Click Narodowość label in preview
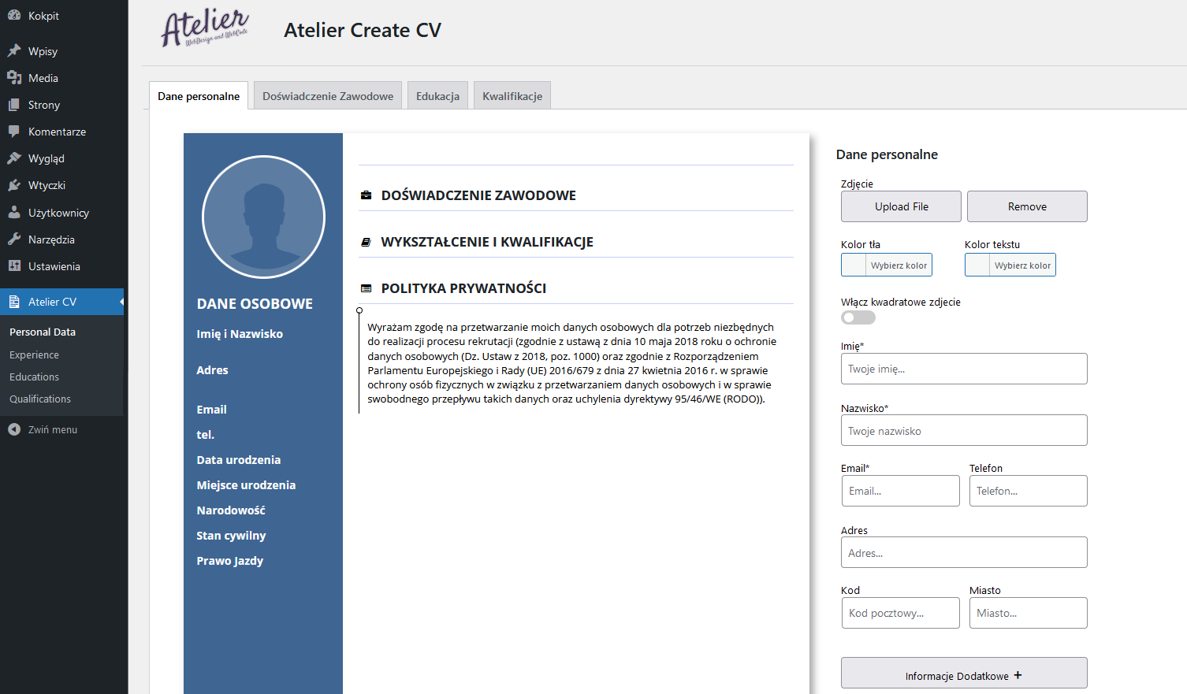1187x694 pixels. tap(231, 510)
